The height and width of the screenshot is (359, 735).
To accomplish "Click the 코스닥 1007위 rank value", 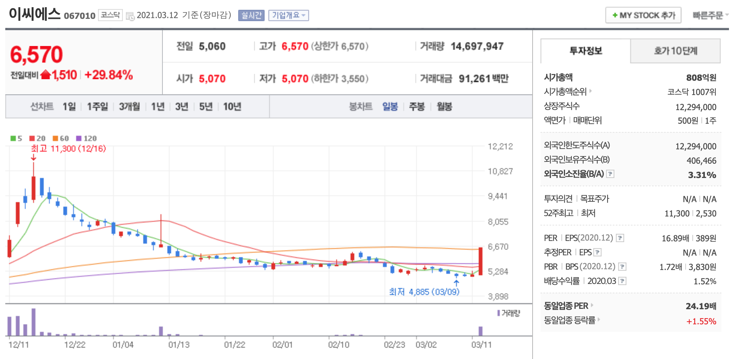I will click(x=692, y=92).
